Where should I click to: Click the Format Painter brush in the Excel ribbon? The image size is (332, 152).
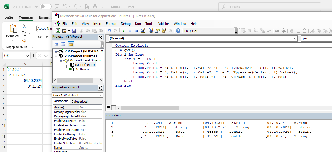tap(24, 40)
